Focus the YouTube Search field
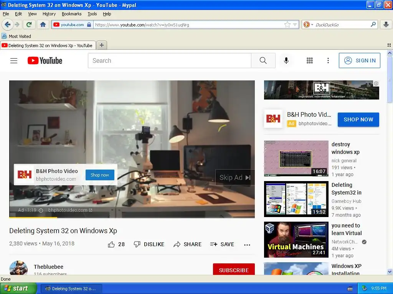The height and width of the screenshot is (294, 393). (169, 60)
